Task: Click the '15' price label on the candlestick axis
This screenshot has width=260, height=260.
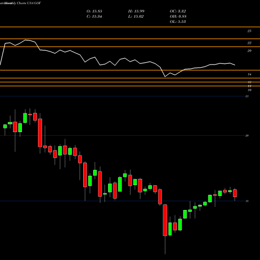Action: pos(247,201)
